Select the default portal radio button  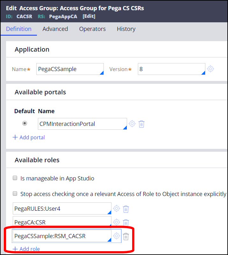(x=25, y=123)
